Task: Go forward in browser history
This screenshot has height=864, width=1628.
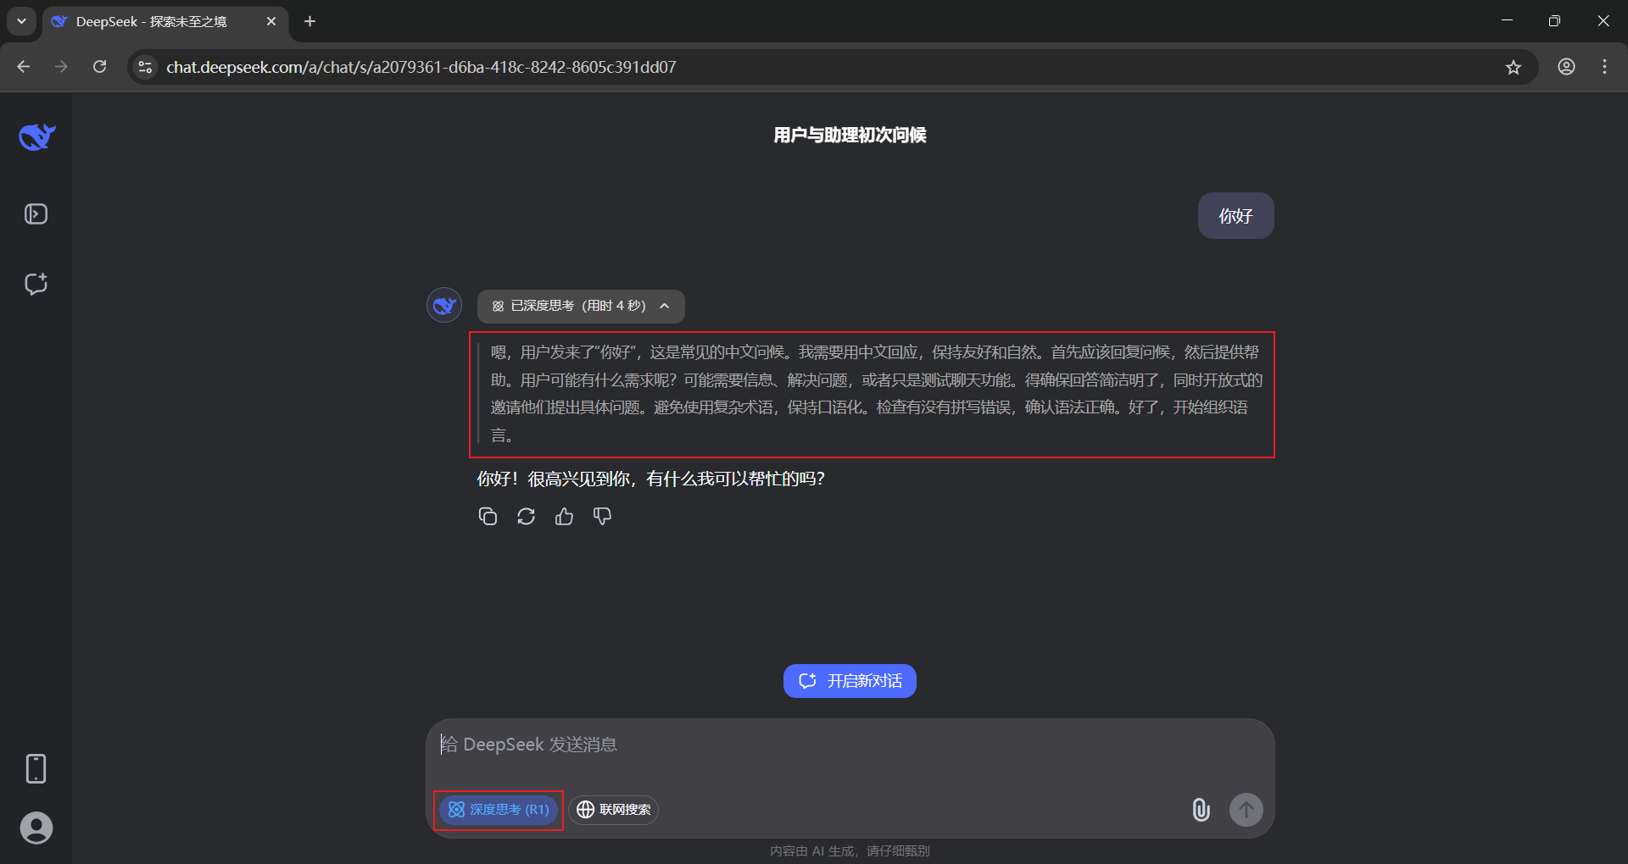Action: tap(61, 67)
